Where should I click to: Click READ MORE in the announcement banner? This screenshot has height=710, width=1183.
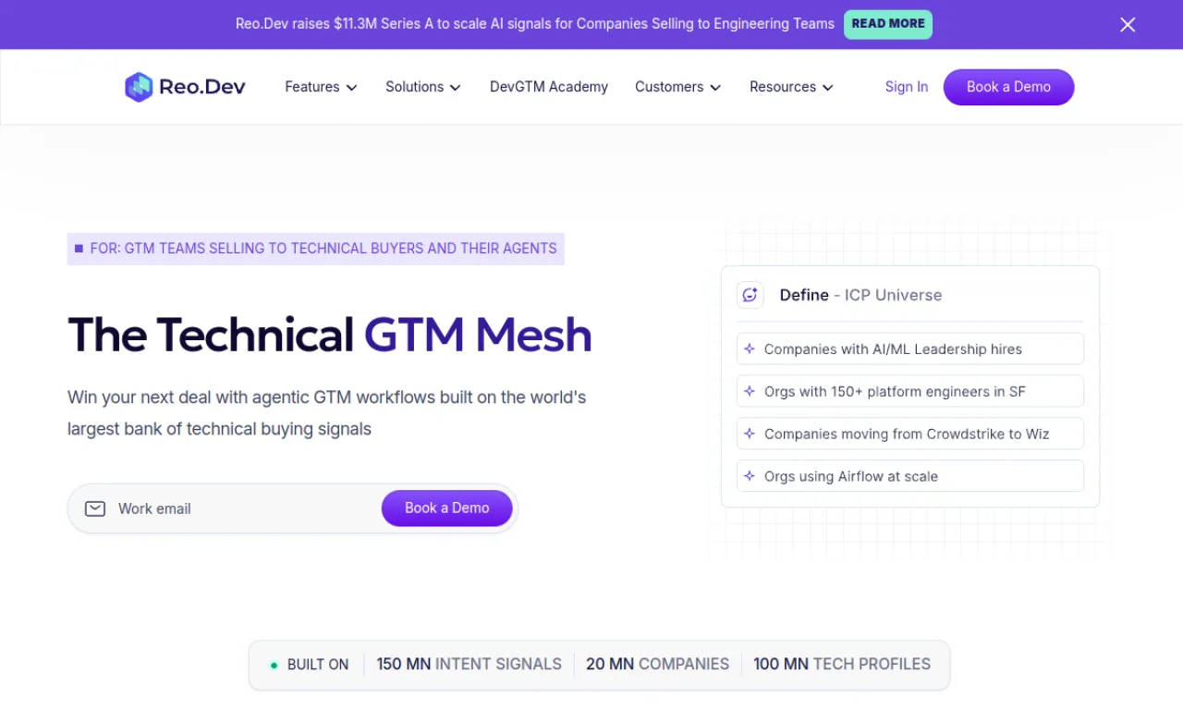[888, 24]
